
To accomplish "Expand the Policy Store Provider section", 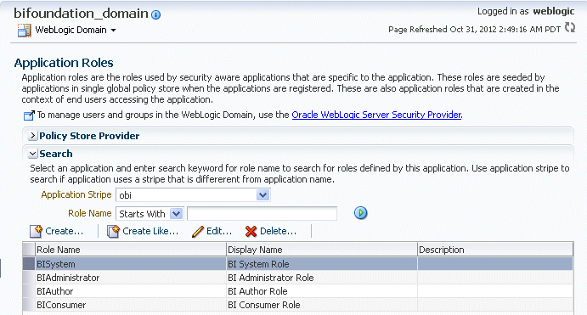I will click(33, 136).
